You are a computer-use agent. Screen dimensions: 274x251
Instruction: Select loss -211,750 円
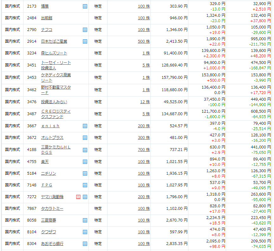pos(260,44)
